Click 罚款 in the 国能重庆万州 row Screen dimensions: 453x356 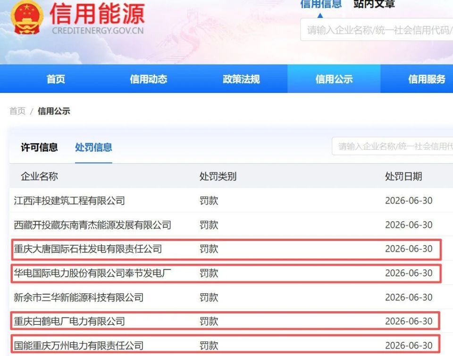click(209, 345)
